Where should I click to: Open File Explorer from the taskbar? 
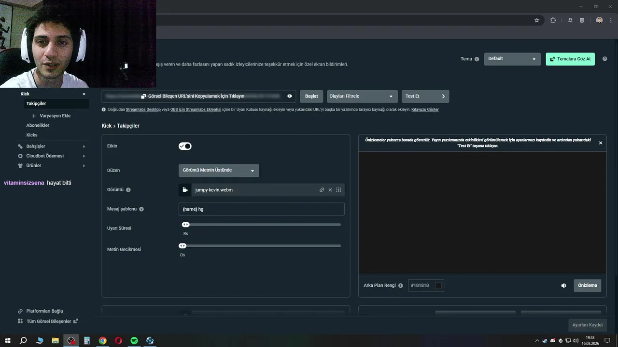tap(55, 340)
